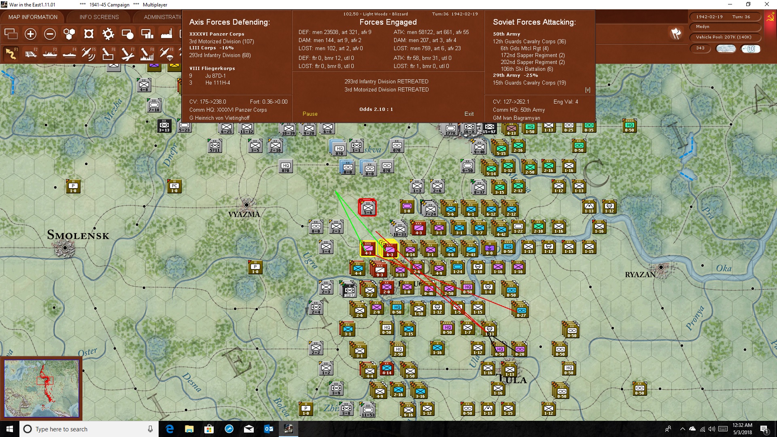Click 12th Guards Cavalry Corps (36) entry
Viewport: 777px width, 437px height.
click(529, 41)
